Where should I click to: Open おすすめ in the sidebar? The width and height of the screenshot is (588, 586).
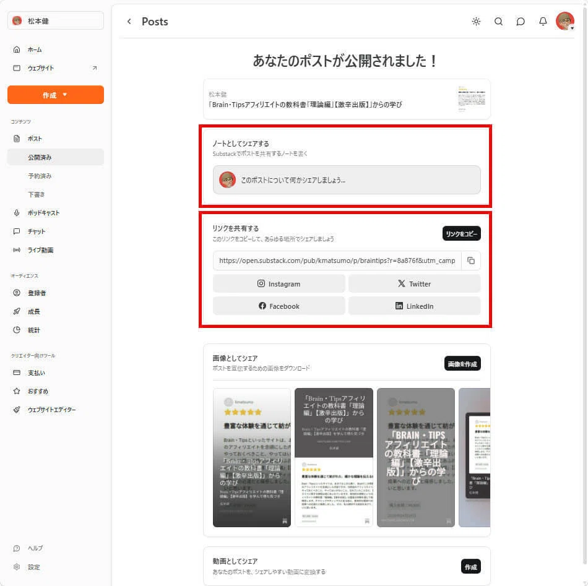(56, 391)
